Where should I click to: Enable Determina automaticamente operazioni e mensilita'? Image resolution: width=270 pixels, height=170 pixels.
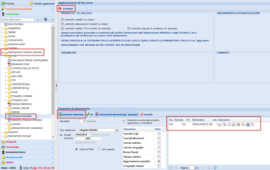click(x=124, y=121)
